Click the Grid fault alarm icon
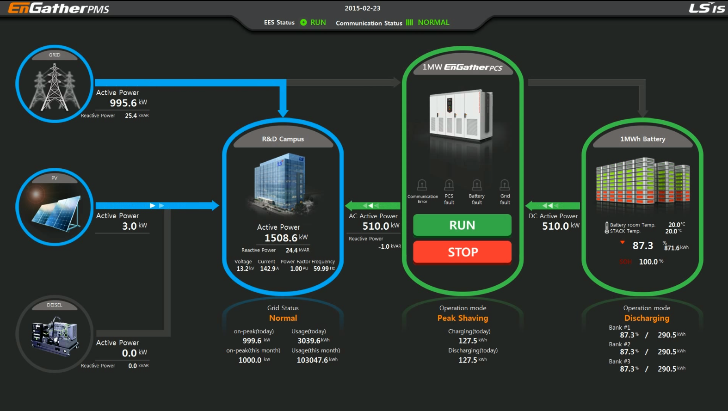 pos(505,185)
